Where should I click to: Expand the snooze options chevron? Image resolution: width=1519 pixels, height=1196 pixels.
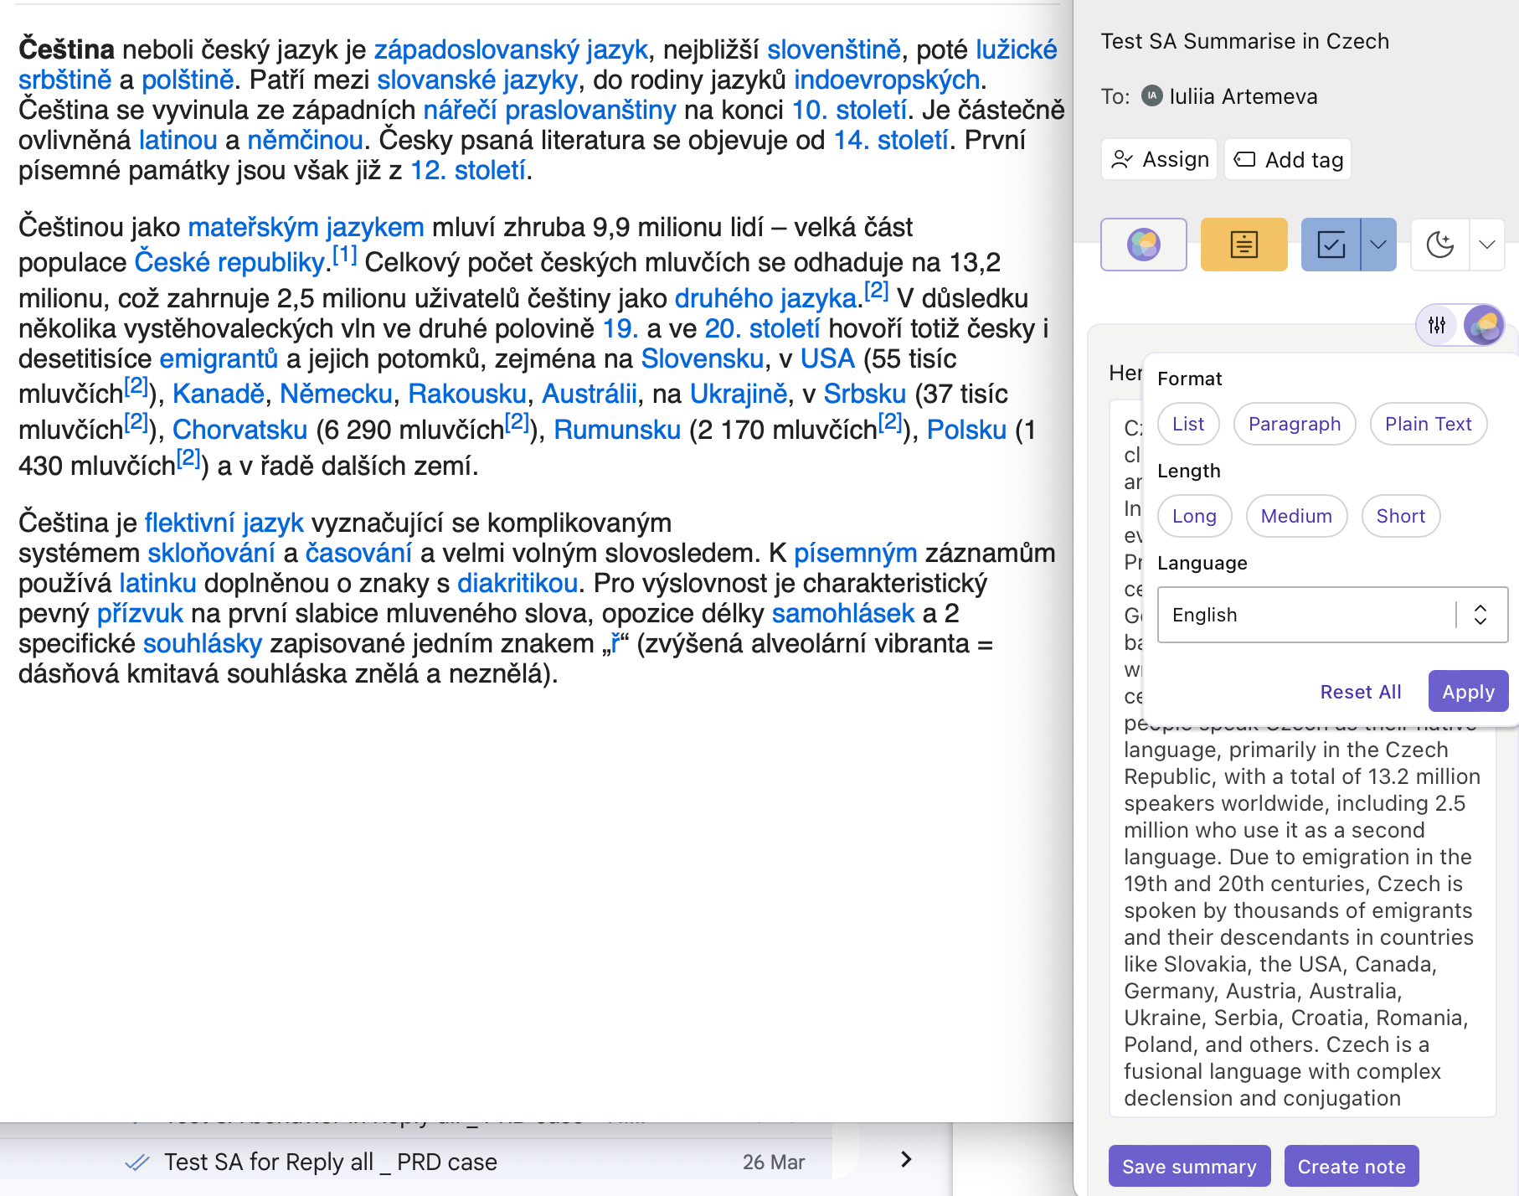[1487, 245]
